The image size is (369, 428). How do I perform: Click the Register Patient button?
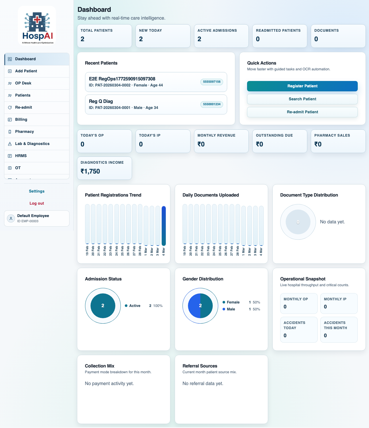[302, 86]
